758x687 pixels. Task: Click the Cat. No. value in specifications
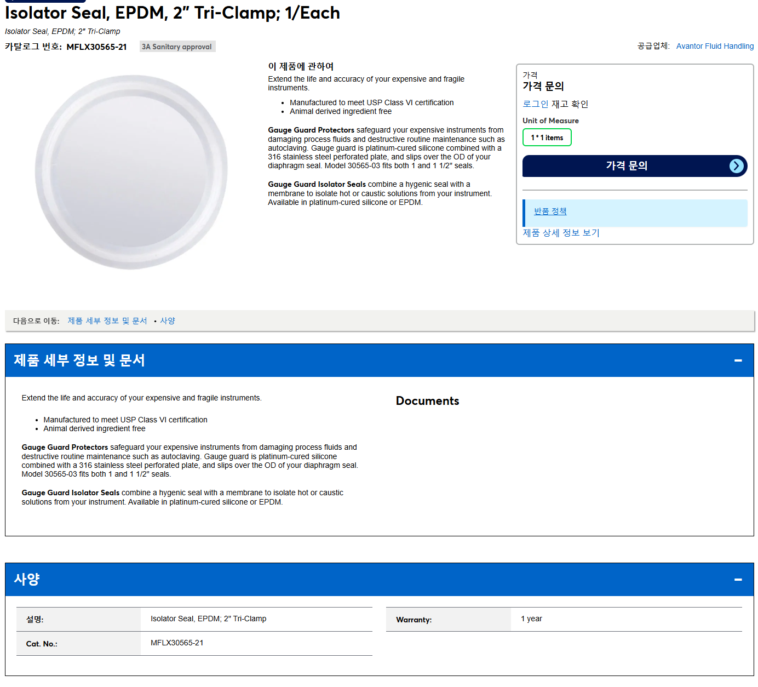(x=177, y=643)
